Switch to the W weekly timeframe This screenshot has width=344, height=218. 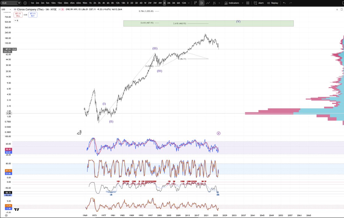point(145,3)
